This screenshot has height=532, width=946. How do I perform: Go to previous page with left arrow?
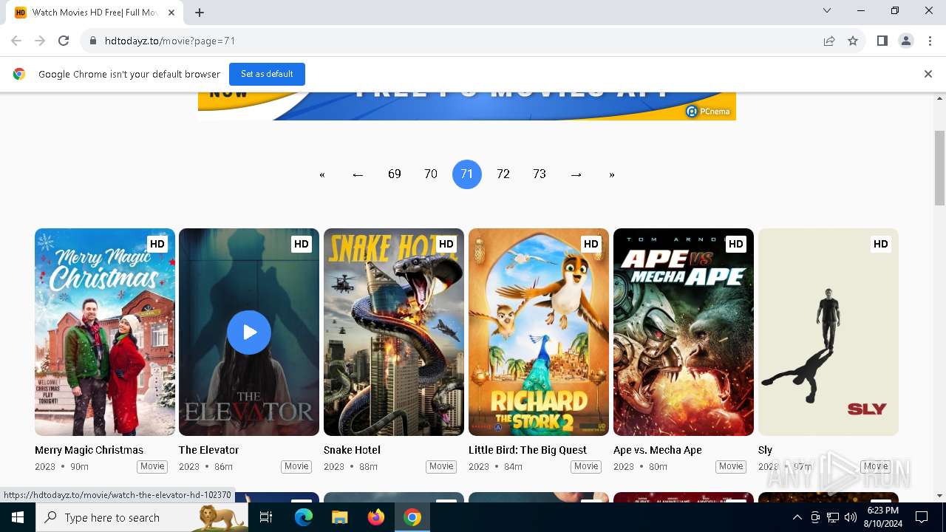coord(358,174)
